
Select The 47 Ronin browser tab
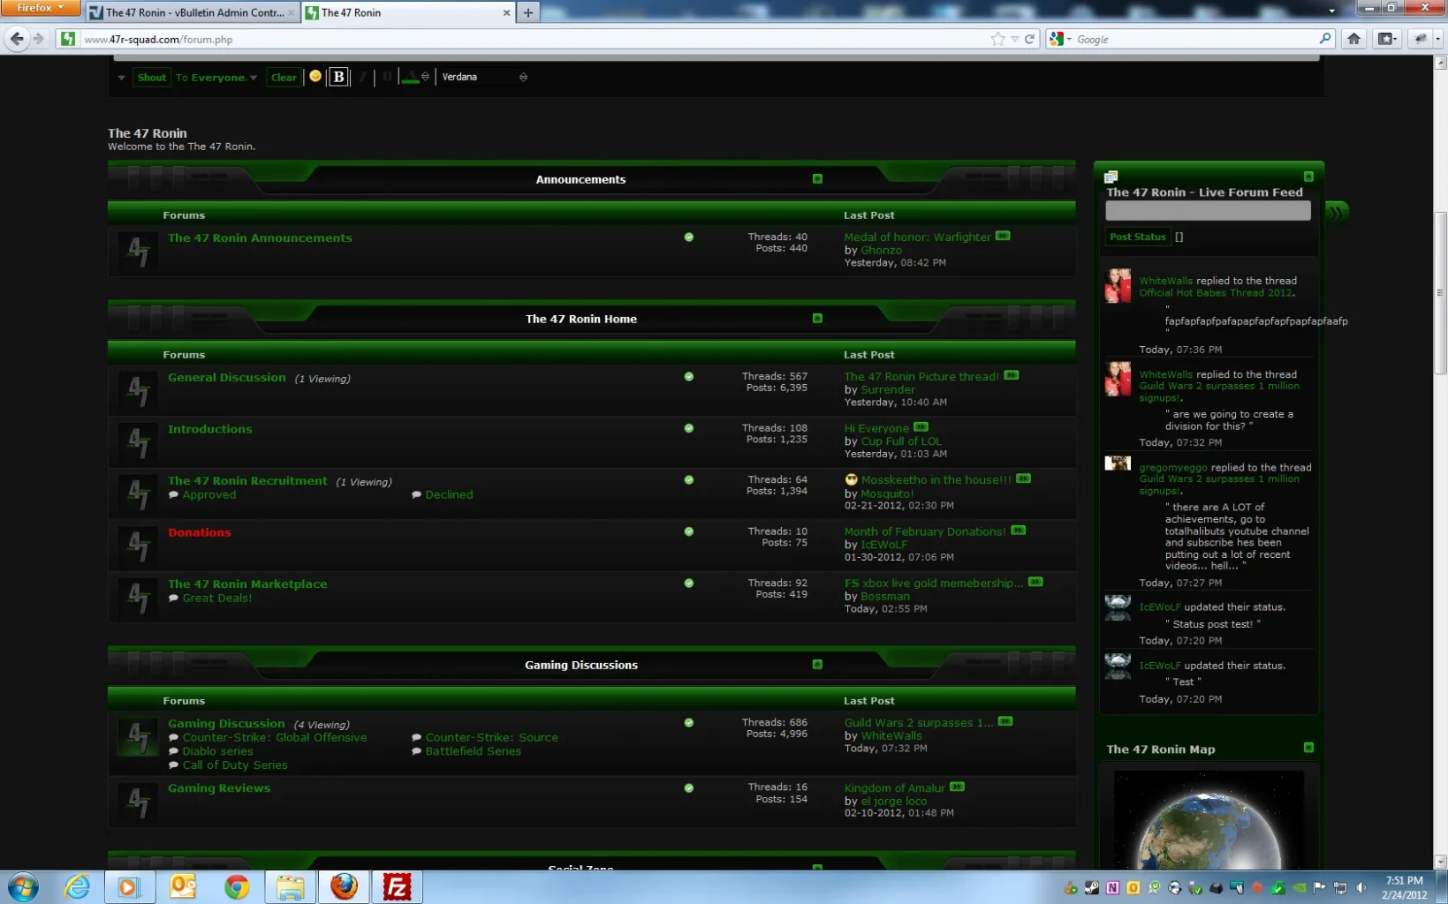(408, 12)
